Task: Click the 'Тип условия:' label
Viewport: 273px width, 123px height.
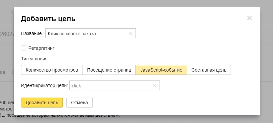Action: (35, 59)
